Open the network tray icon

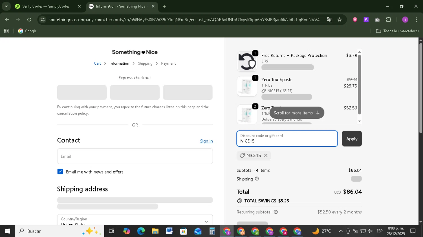[363, 231]
